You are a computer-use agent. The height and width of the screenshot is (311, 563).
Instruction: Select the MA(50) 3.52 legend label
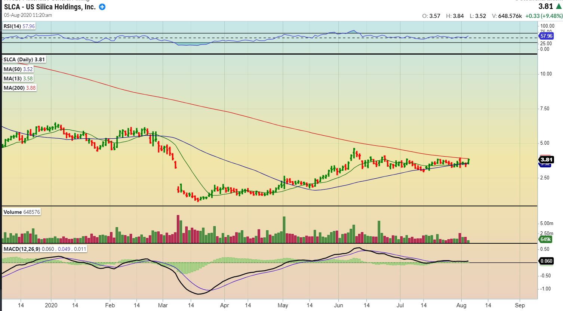18,69
